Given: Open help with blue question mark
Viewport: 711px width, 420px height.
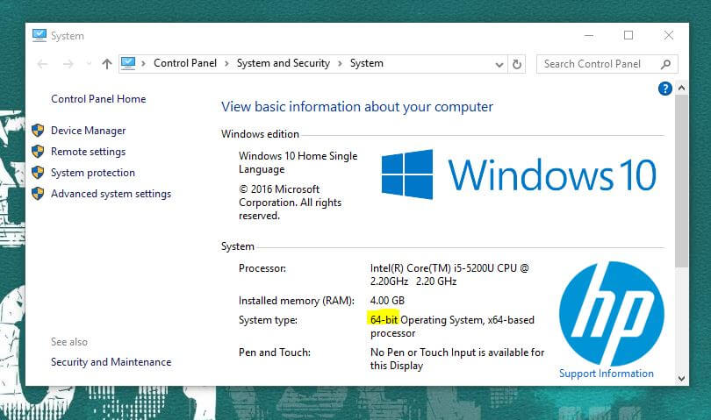Looking at the screenshot, I should pos(664,89).
